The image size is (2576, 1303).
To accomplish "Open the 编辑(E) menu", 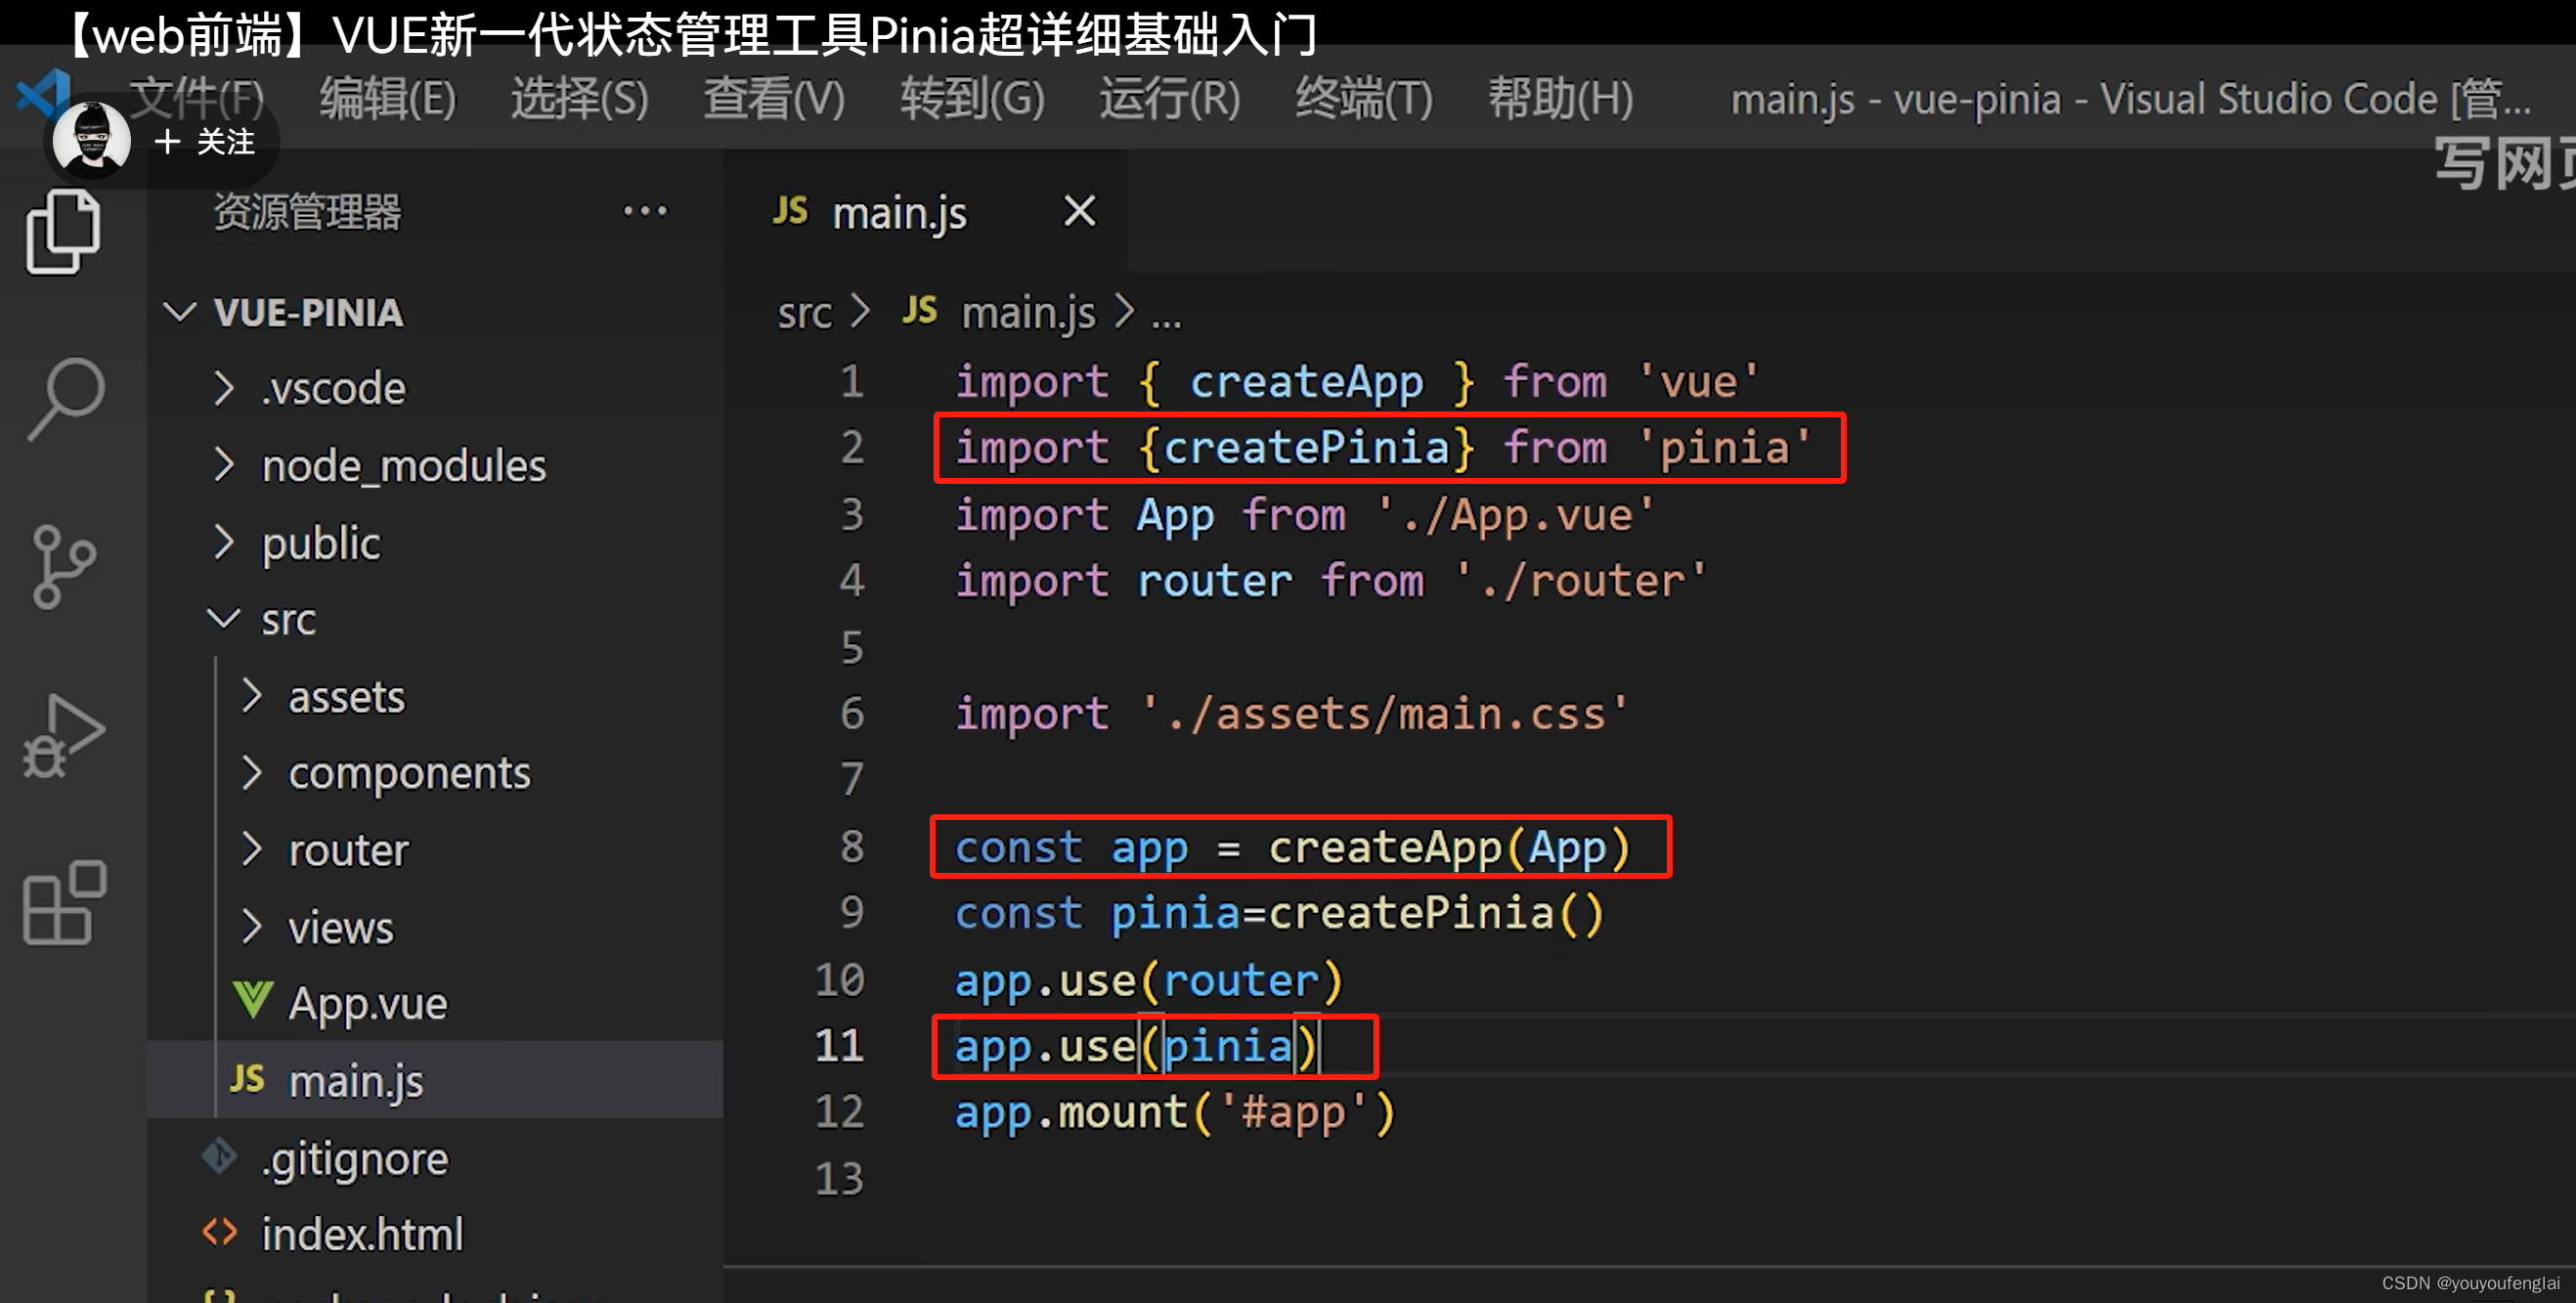I will click(388, 99).
